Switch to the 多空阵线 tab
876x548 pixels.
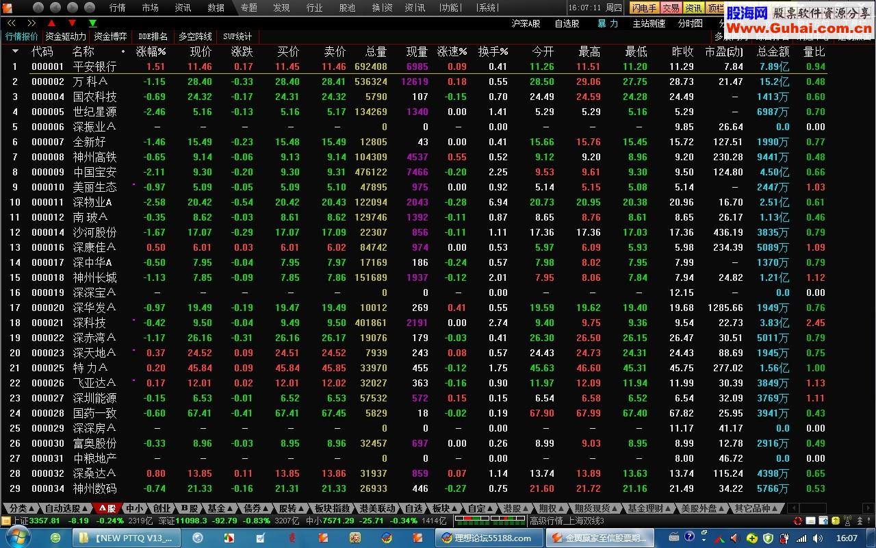tap(195, 36)
